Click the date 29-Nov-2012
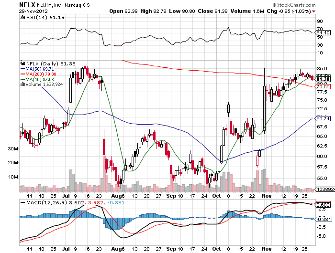The image size is (335, 253). pos(33,11)
